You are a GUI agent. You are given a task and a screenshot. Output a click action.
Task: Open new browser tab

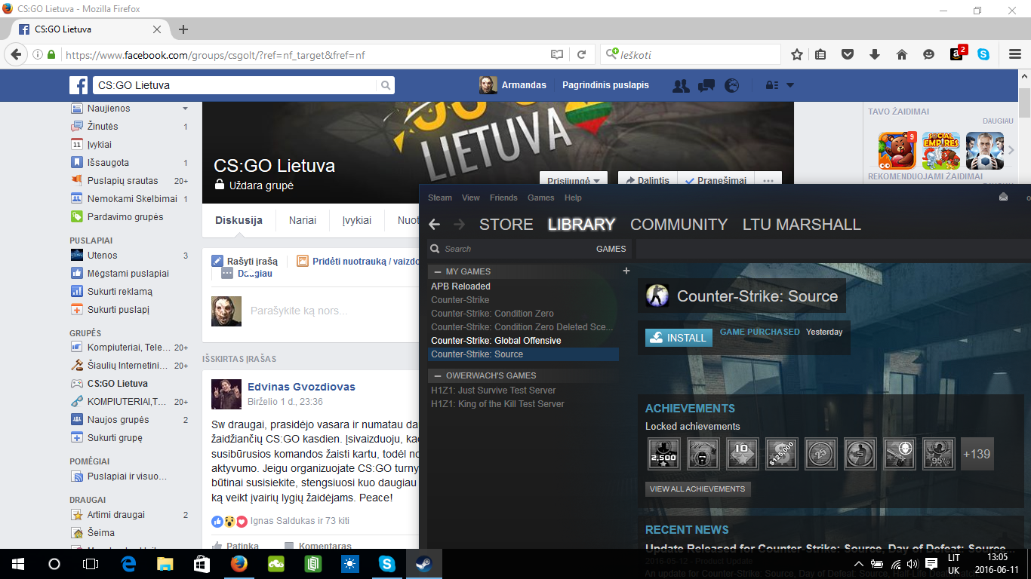[x=183, y=29]
